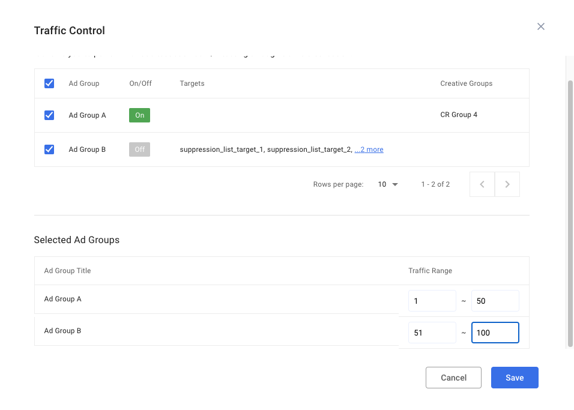Uncheck the Ad Group B checkbox
This screenshot has width=574, height=410.
[x=49, y=149]
